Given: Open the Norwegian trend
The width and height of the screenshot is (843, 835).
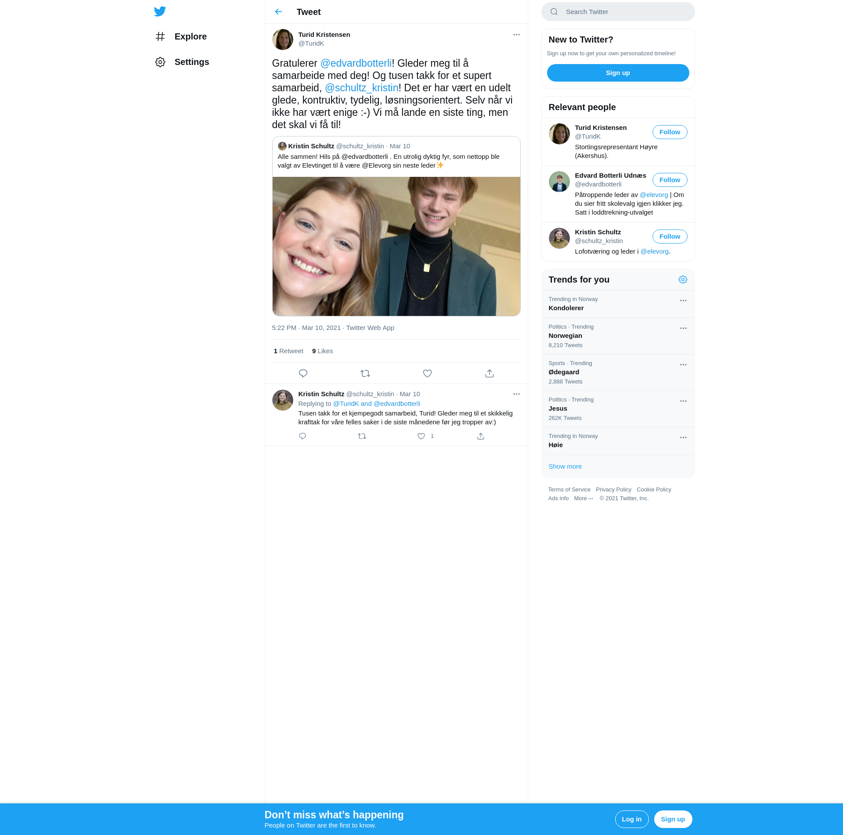Looking at the screenshot, I should click(x=618, y=336).
